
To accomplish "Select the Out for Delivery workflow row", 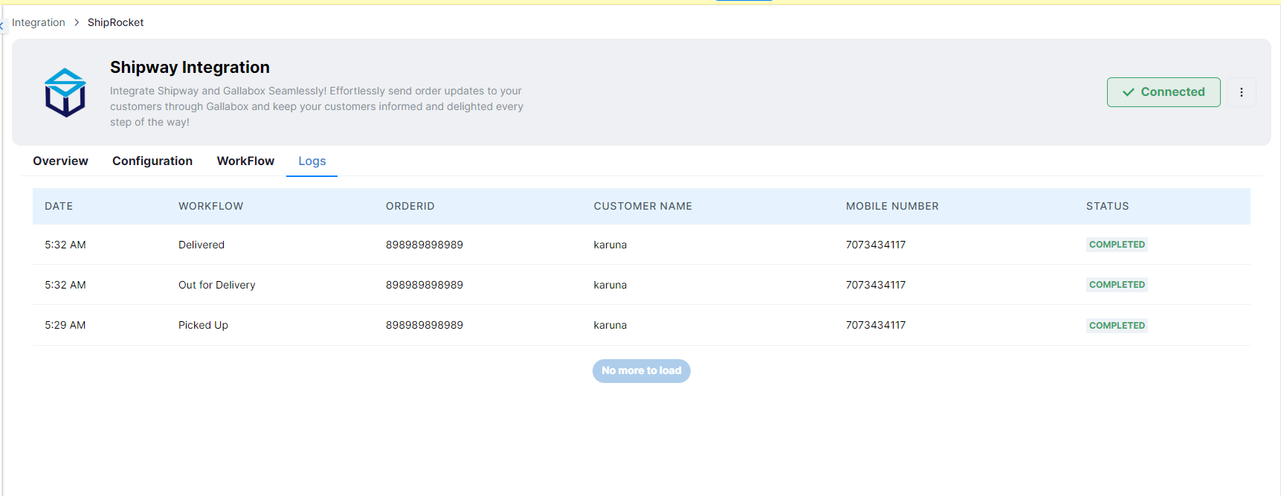I will point(641,285).
